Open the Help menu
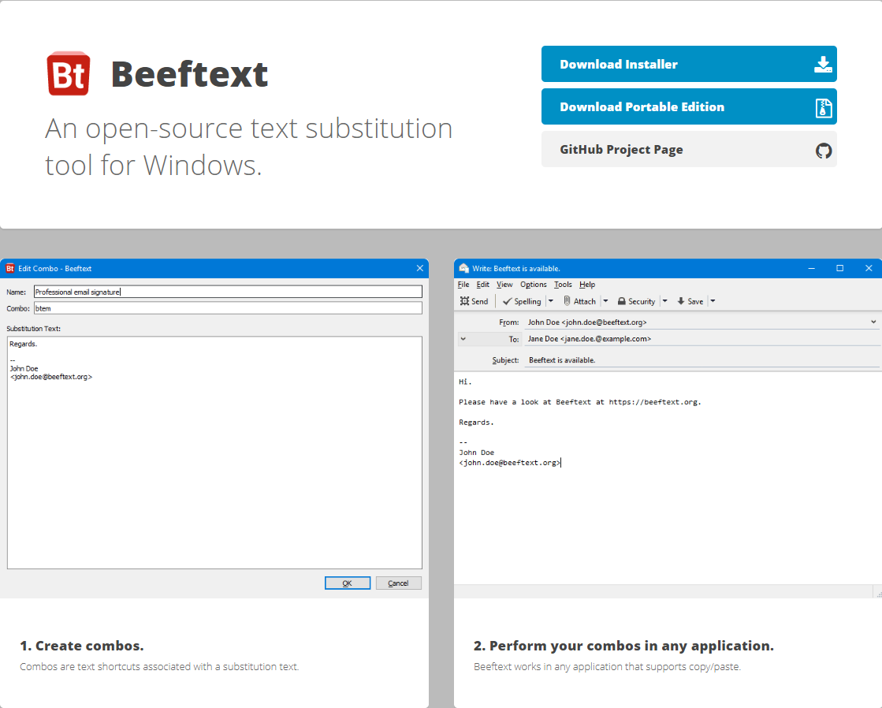882x708 pixels. click(x=587, y=285)
